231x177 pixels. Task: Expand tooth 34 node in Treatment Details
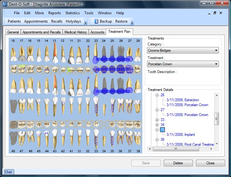click(x=157, y=125)
